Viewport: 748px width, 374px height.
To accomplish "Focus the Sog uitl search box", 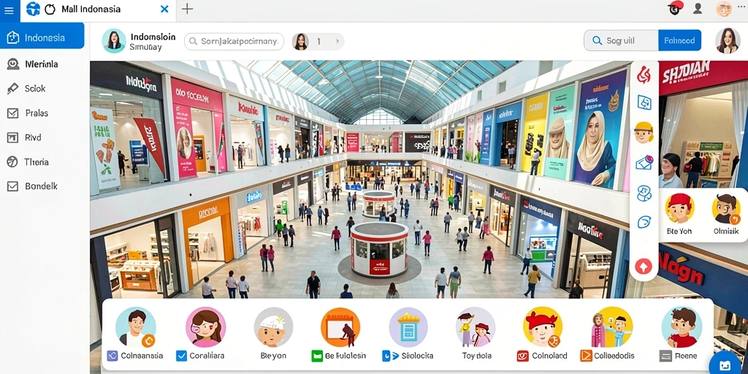I will pos(621,41).
